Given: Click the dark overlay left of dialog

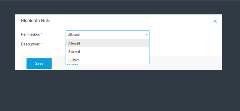Looking at the screenshot, I should 8,42.
